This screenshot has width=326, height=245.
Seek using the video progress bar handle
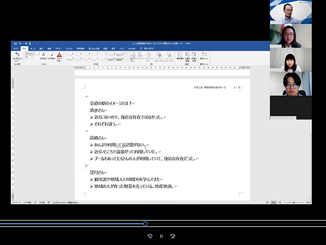click(145, 224)
